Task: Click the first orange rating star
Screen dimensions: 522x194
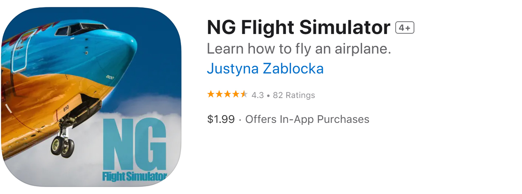Action: pyautogui.click(x=211, y=95)
